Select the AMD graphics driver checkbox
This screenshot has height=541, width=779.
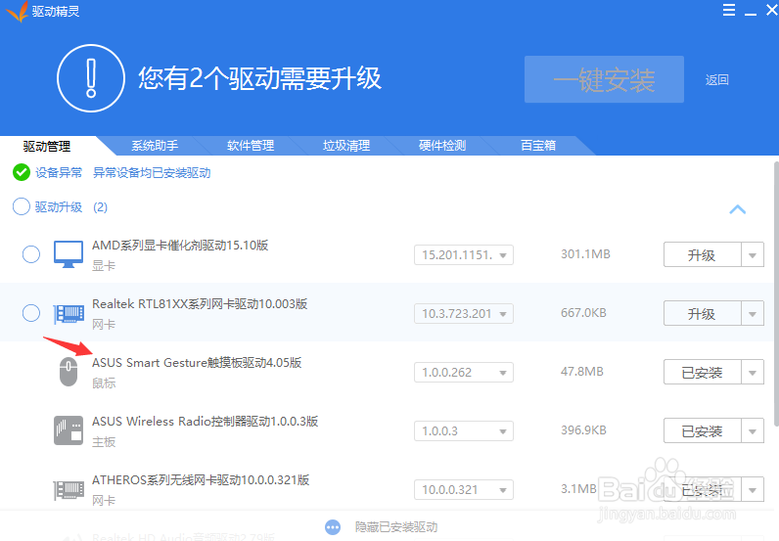point(31,254)
